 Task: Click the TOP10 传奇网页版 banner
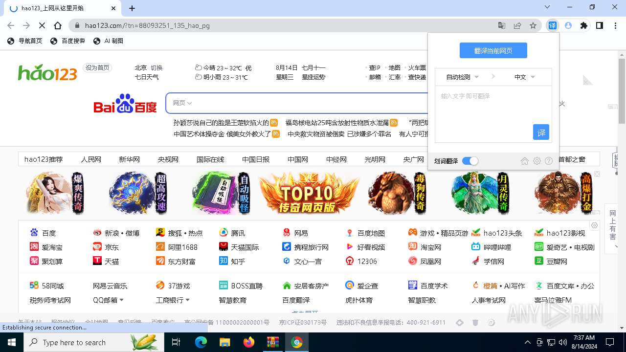(309, 193)
